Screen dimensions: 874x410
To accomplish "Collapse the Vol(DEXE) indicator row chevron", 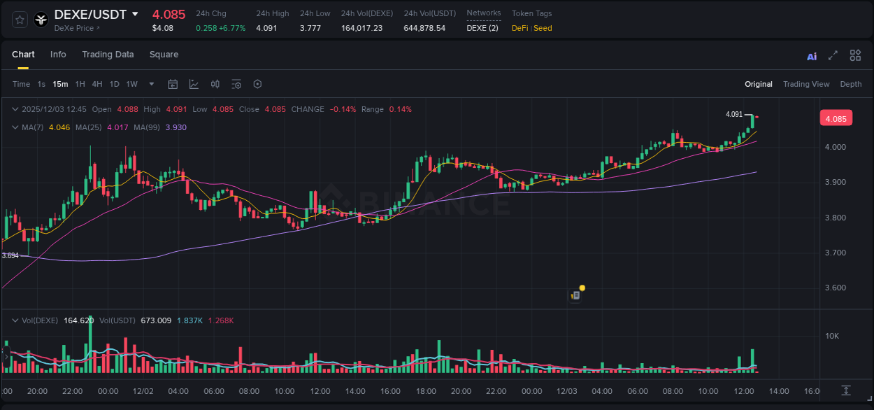I will (x=15, y=320).
